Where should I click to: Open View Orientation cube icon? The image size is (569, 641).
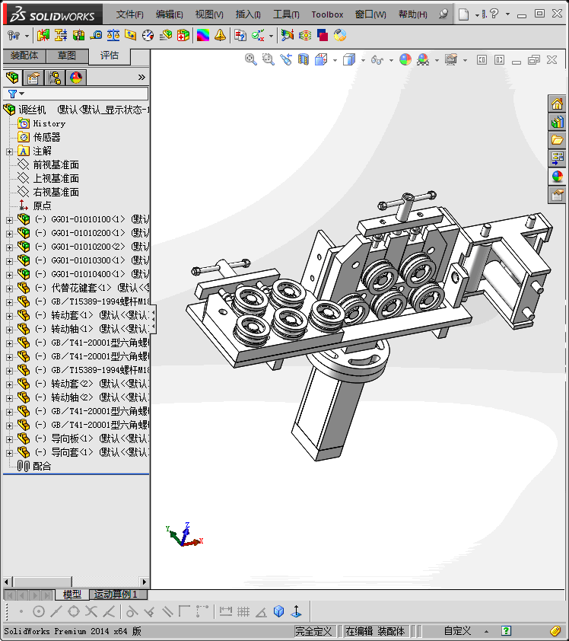click(x=321, y=59)
